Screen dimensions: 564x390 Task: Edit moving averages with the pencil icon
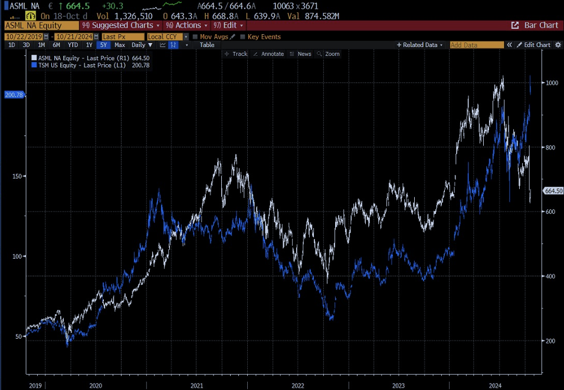point(232,37)
